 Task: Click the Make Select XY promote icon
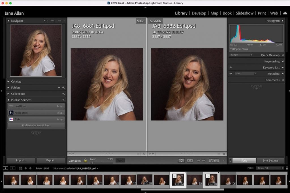190,160
